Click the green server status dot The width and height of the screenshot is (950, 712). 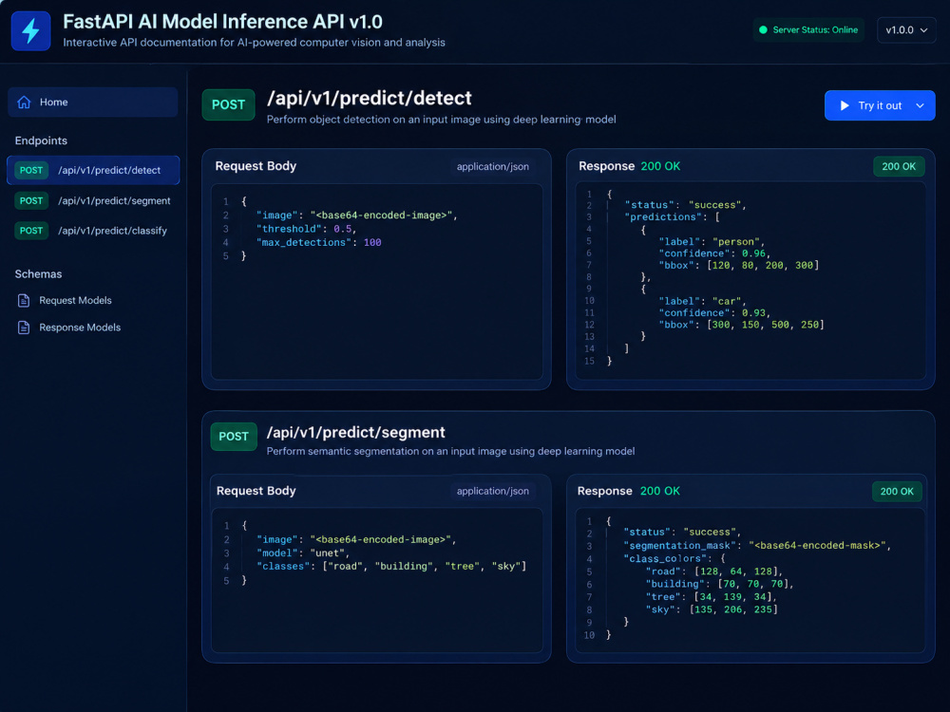(x=764, y=29)
